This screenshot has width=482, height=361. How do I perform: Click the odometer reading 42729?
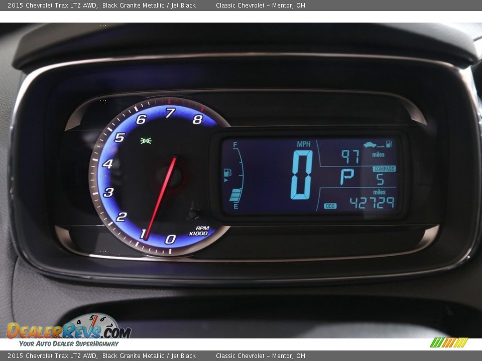click(372, 203)
